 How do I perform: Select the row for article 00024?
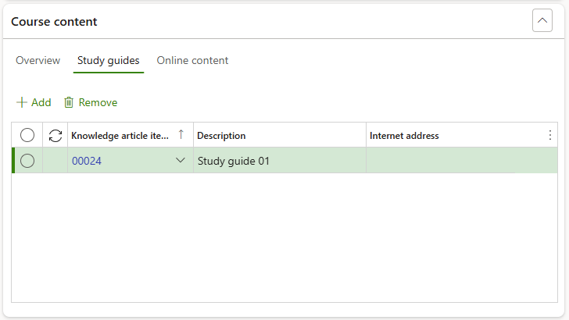[x=27, y=161]
